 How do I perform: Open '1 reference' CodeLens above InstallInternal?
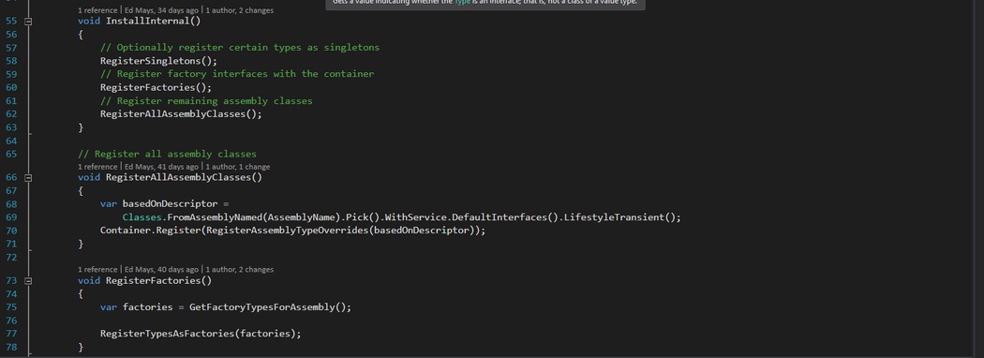[x=97, y=10]
